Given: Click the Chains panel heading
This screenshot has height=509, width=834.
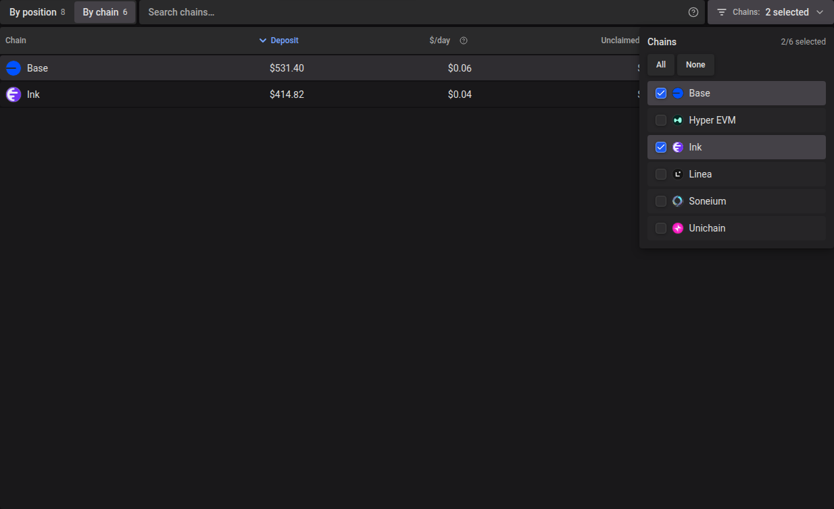Looking at the screenshot, I should pyautogui.click(x=662, y=42).
